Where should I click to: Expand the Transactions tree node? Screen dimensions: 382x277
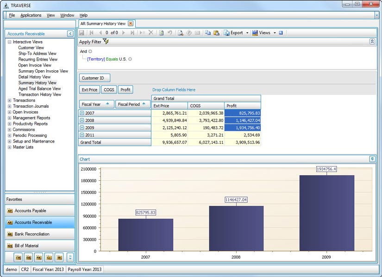click(x=10, y=100)
